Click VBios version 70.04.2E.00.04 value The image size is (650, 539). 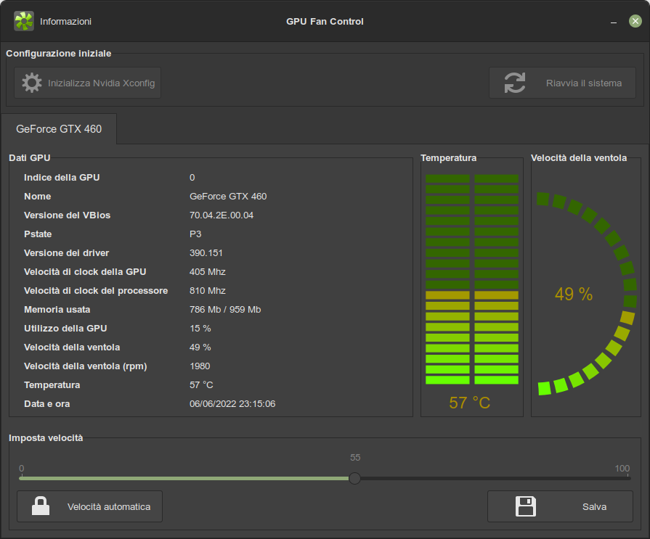coord(222,215)
